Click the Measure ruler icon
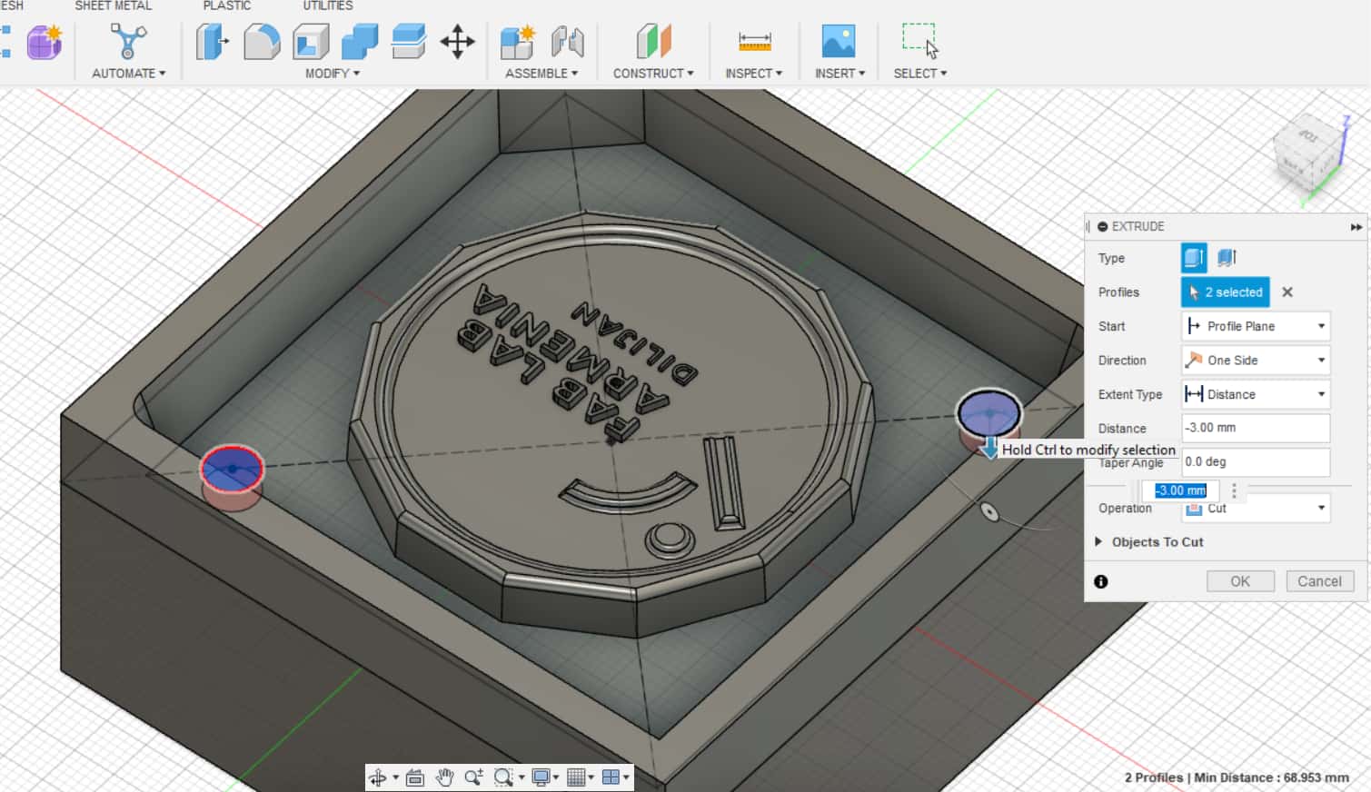1371x792 pixels. click(x=754, y=42)
